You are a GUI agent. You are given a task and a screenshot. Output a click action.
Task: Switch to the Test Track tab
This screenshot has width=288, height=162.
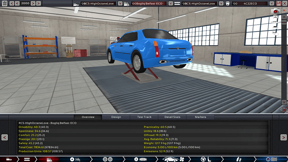pos(144,117)
